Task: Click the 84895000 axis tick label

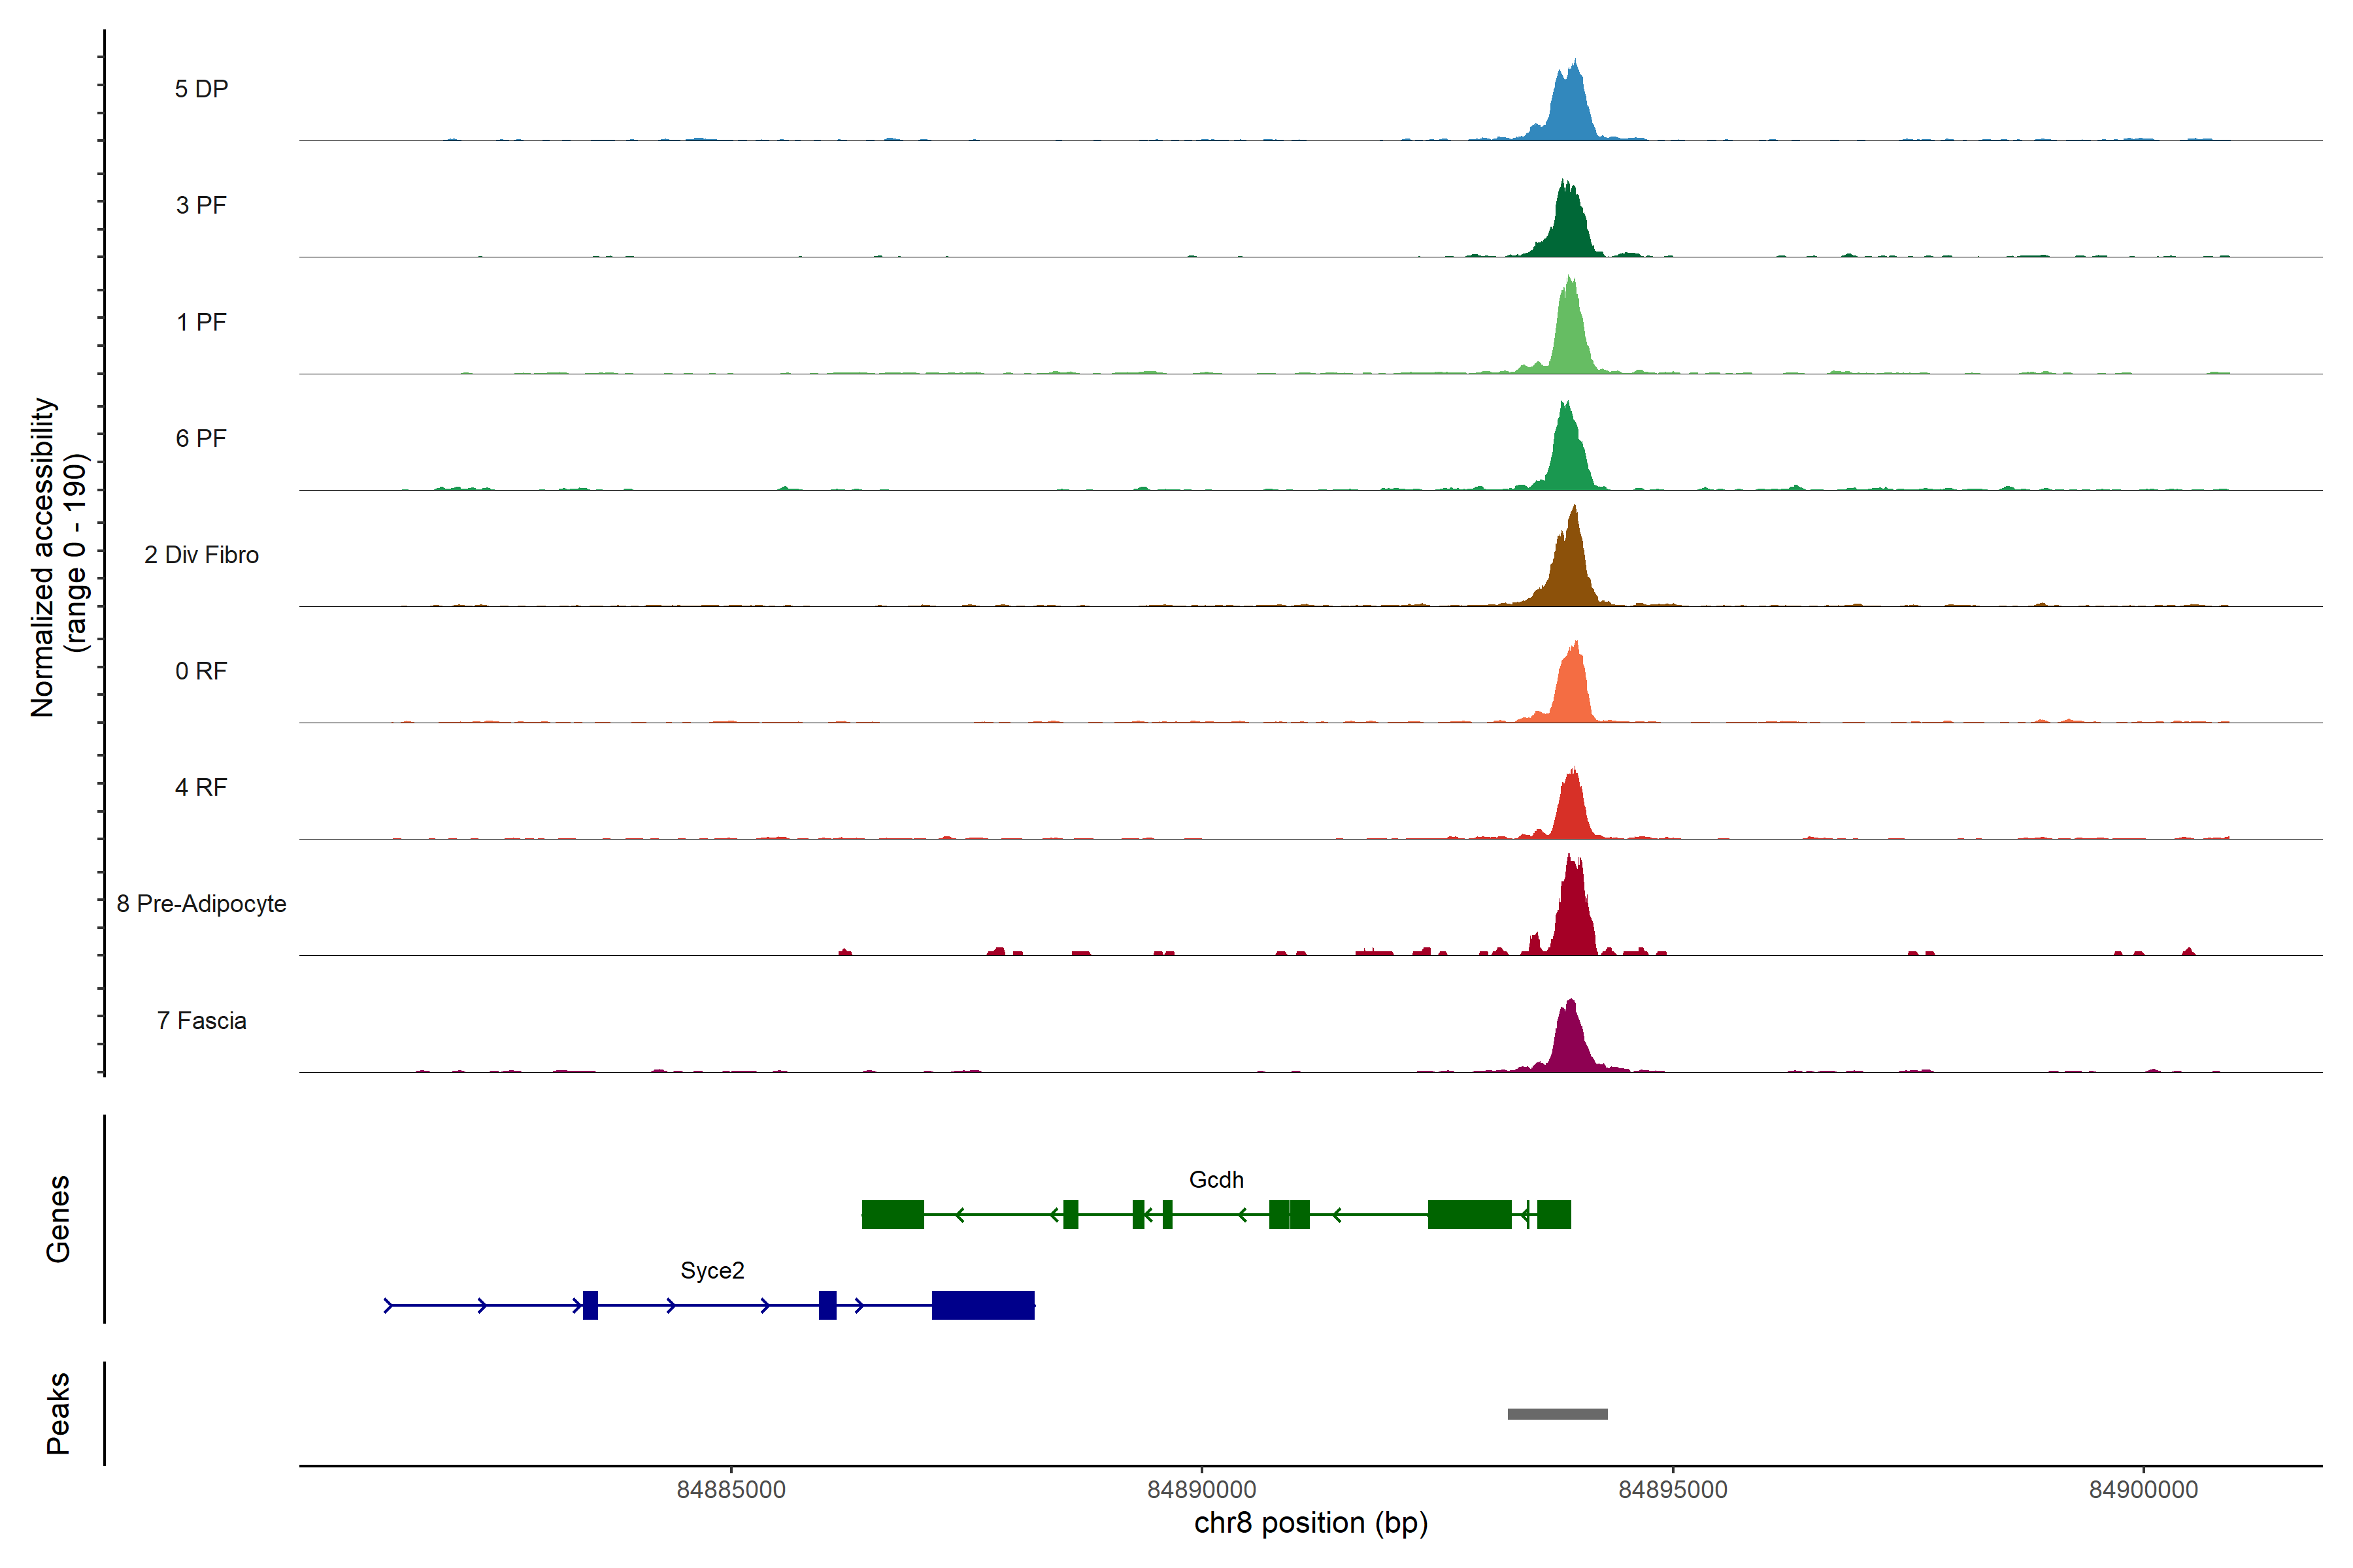Action: pos(1673,1490)
